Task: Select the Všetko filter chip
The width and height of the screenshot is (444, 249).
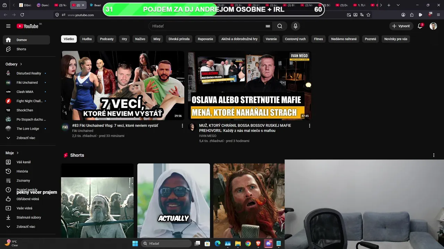Action: 69,39
